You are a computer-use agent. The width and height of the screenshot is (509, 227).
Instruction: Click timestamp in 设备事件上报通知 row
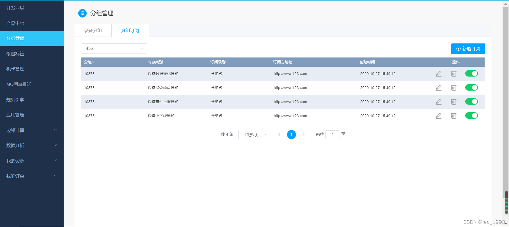click(x=378, y=102)
